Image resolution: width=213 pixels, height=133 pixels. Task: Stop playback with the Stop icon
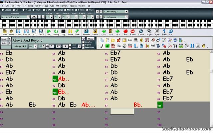point(63,32)
